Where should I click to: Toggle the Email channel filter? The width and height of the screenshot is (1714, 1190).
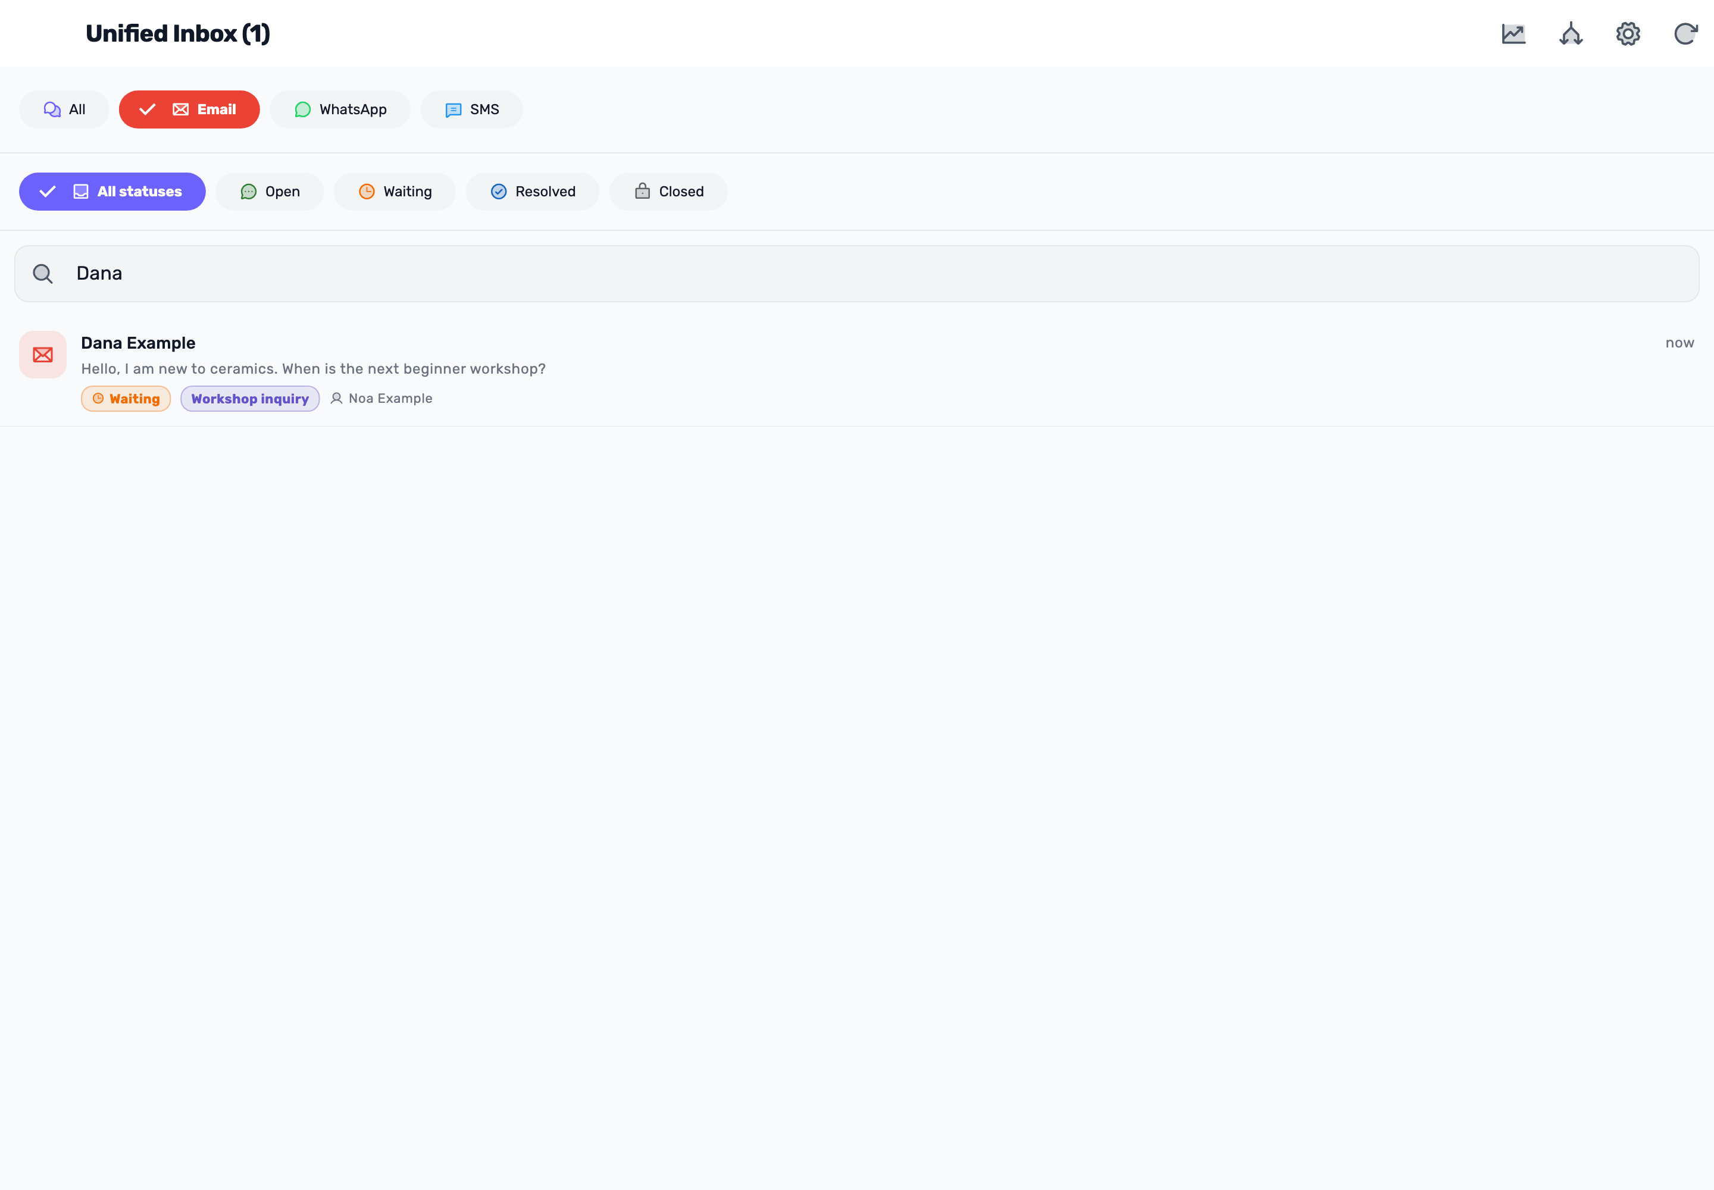189,109
